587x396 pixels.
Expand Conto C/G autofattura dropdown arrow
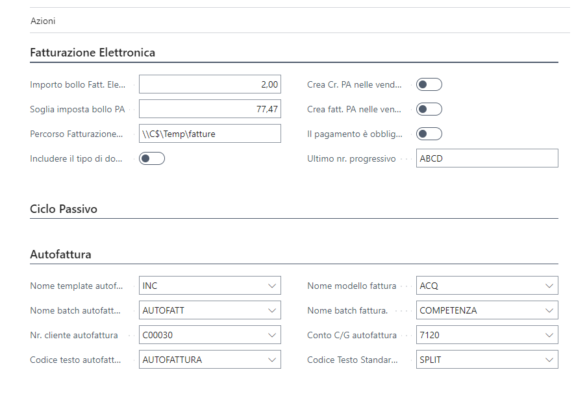[x=549, y=335]
